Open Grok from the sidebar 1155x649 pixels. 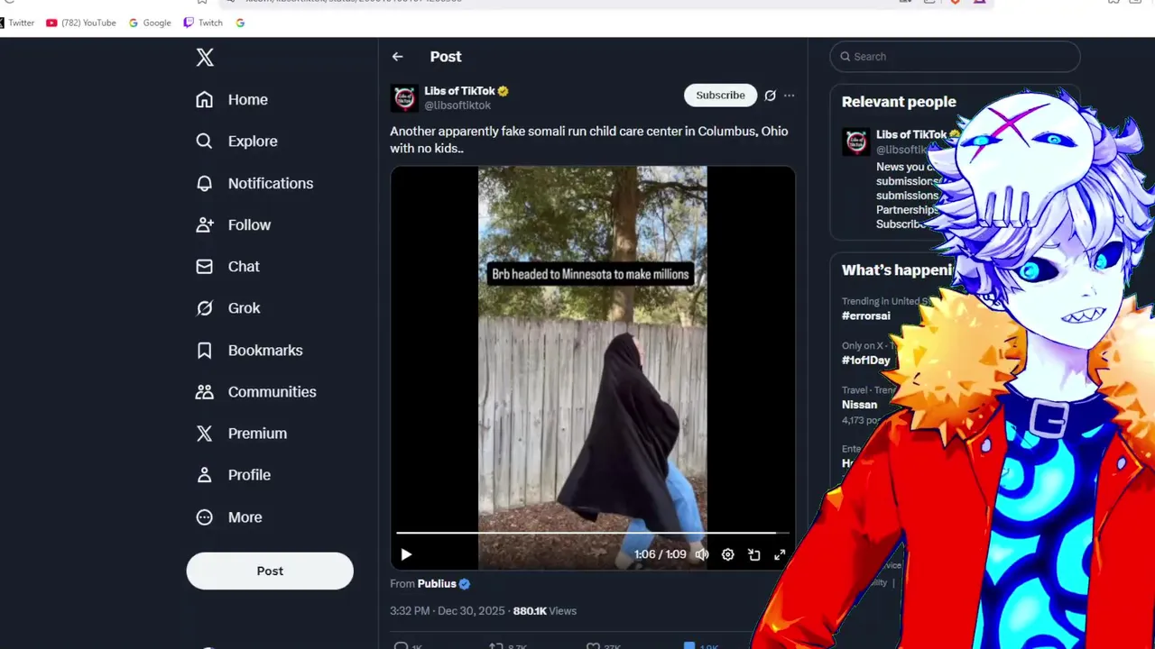tap(227, 308)
